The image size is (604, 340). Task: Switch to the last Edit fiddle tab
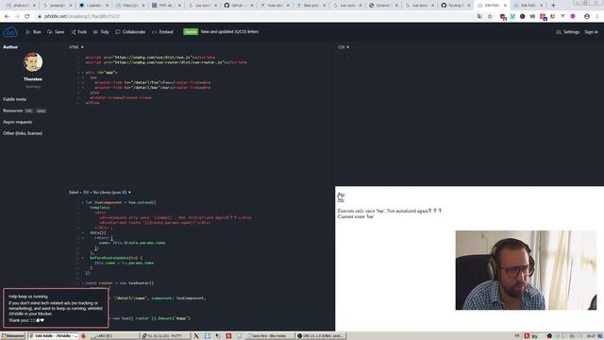tap(528, 6)
